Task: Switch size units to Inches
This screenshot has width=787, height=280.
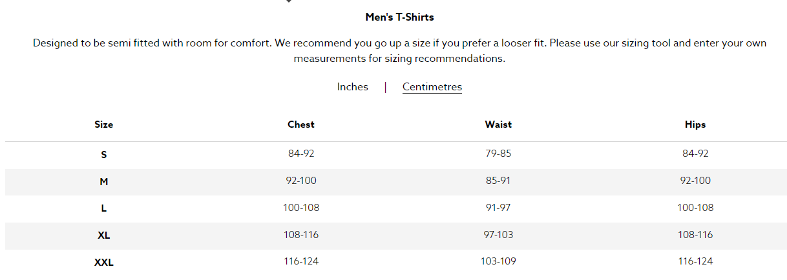Action: coord(352,86)
